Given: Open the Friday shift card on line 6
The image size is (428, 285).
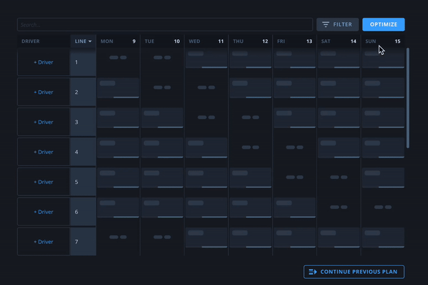Looking at the screenshot, I should (294, 207).
